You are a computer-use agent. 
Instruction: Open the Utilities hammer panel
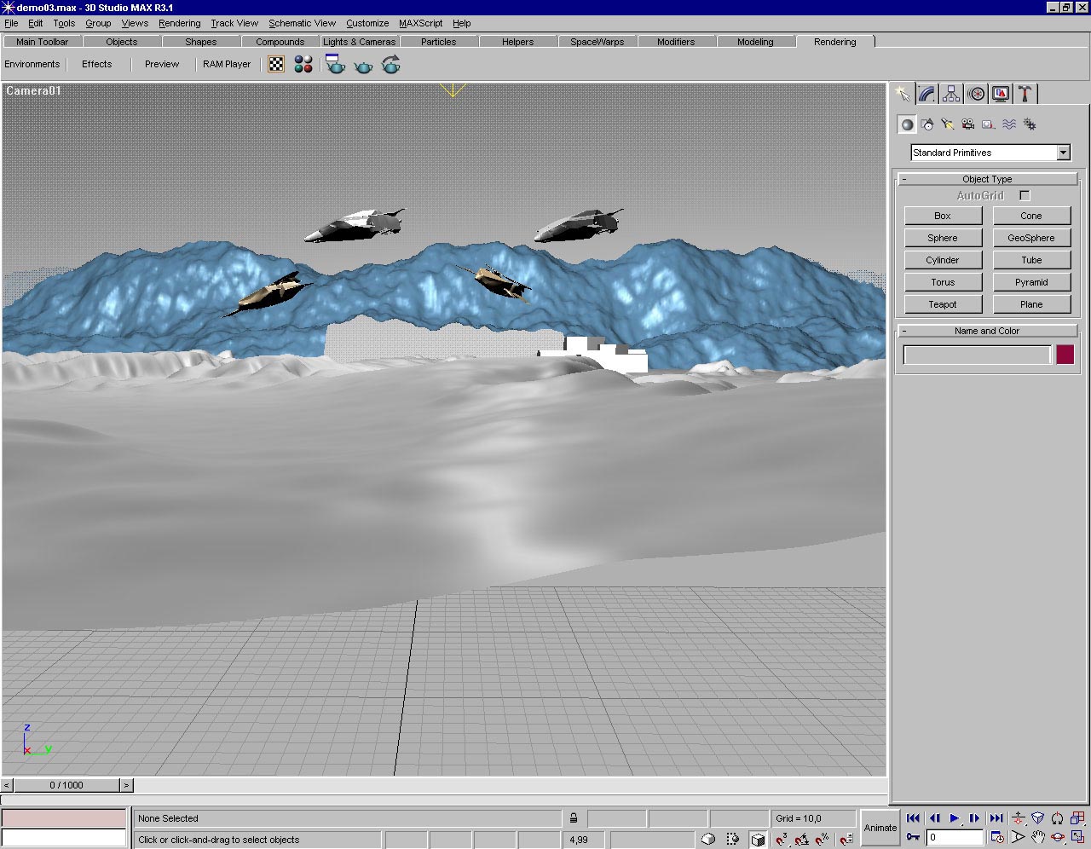pos(1025,94)
